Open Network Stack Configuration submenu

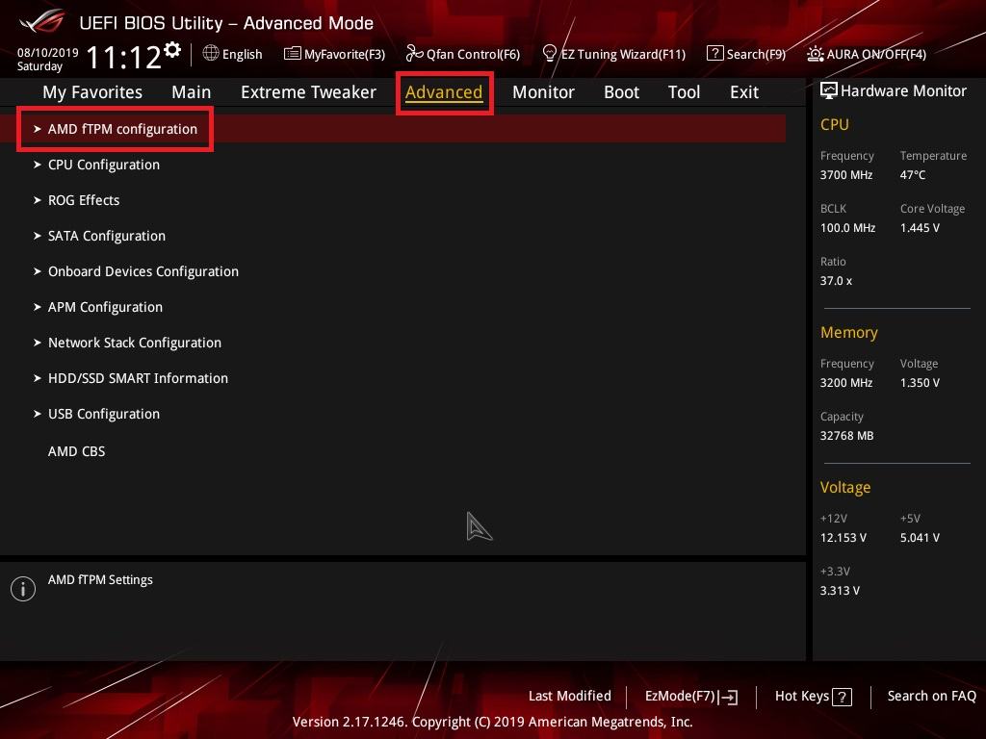[x=135, y=343]
